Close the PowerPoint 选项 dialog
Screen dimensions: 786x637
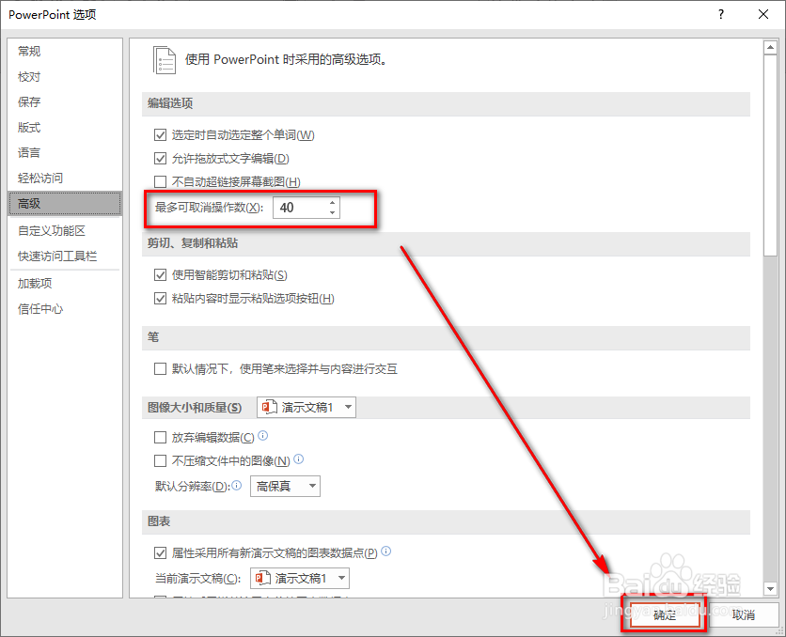tap(763, 14)
